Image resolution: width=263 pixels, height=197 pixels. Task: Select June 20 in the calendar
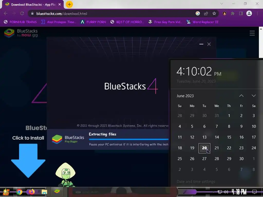point(204,148)
